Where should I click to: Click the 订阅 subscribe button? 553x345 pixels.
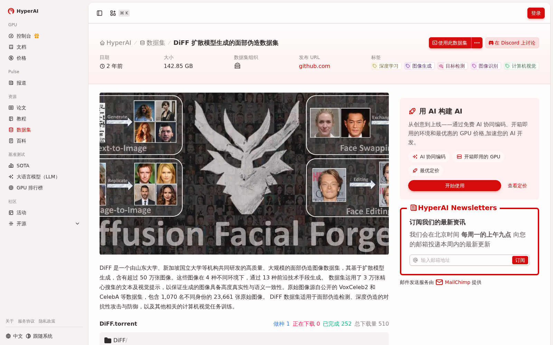point(520,260)
